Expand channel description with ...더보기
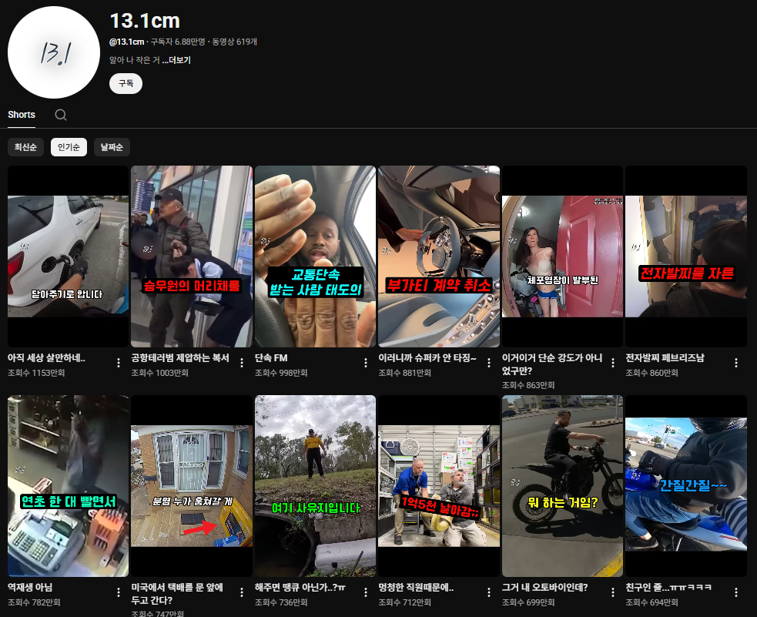This screenshot has height=617, width=757. point(176,60)
